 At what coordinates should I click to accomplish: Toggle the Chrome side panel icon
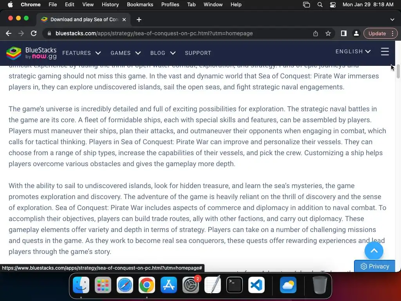[344, 33]
